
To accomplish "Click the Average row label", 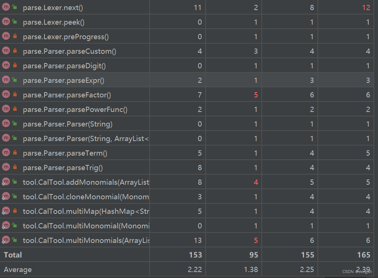I will tap(18, 269).
